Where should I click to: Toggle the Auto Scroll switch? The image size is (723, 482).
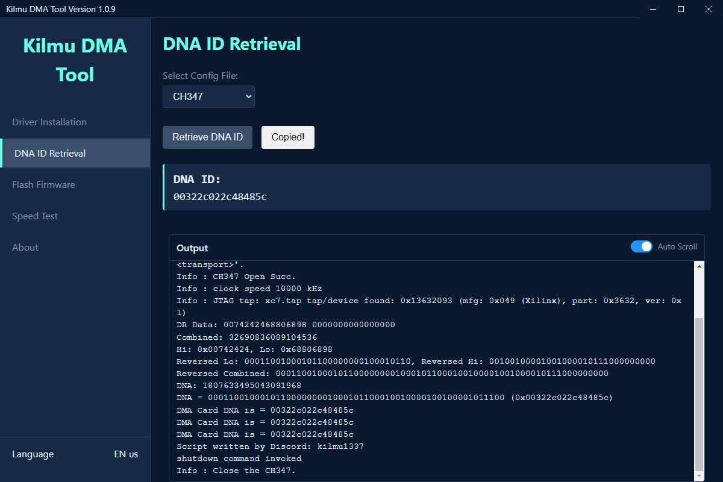tap(641, 246)
